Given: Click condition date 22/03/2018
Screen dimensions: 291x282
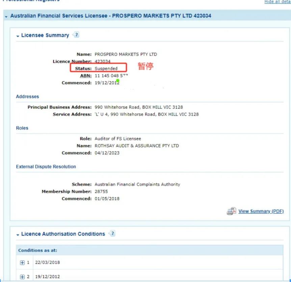Looking at the screenshot, I should click(48, 262).
